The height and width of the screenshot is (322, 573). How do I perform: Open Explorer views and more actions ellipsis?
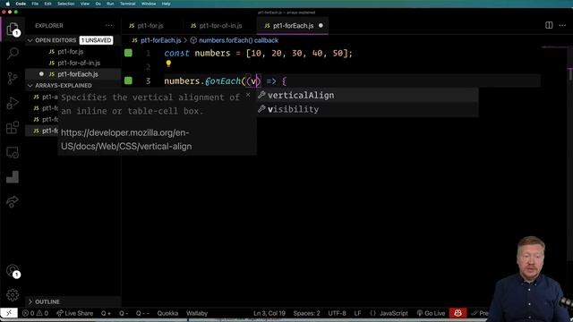point(109,26)
